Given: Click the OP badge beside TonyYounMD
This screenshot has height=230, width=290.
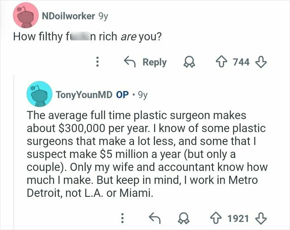Looking at the screenshot, I should click(x=122, y=94).
